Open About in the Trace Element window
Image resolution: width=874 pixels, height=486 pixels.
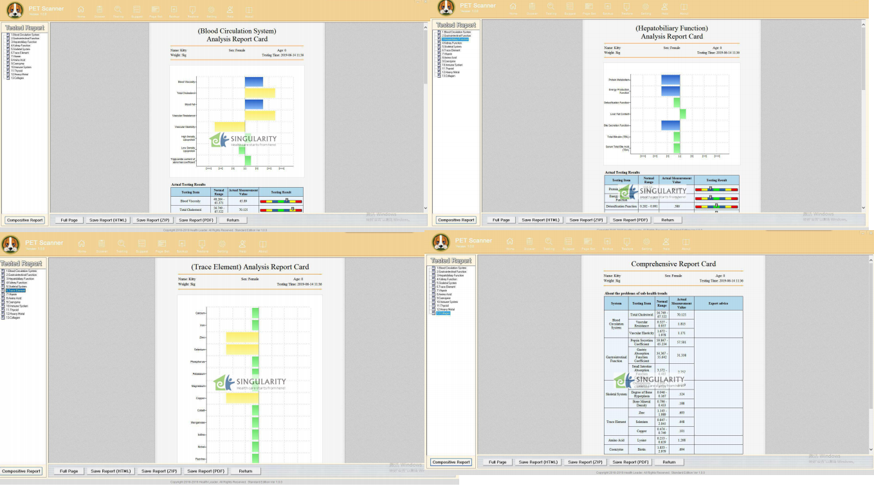(262, 245)
